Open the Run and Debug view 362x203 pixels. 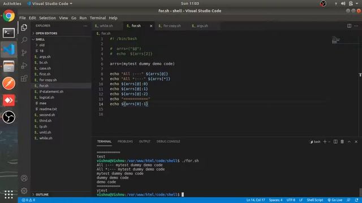24,65
